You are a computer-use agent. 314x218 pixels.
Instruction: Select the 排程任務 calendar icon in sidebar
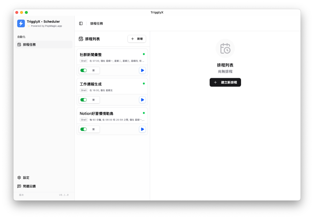[x=19, y=44]
